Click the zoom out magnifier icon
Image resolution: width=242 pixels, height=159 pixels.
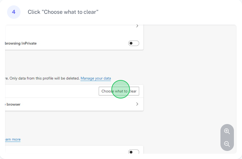227,144
